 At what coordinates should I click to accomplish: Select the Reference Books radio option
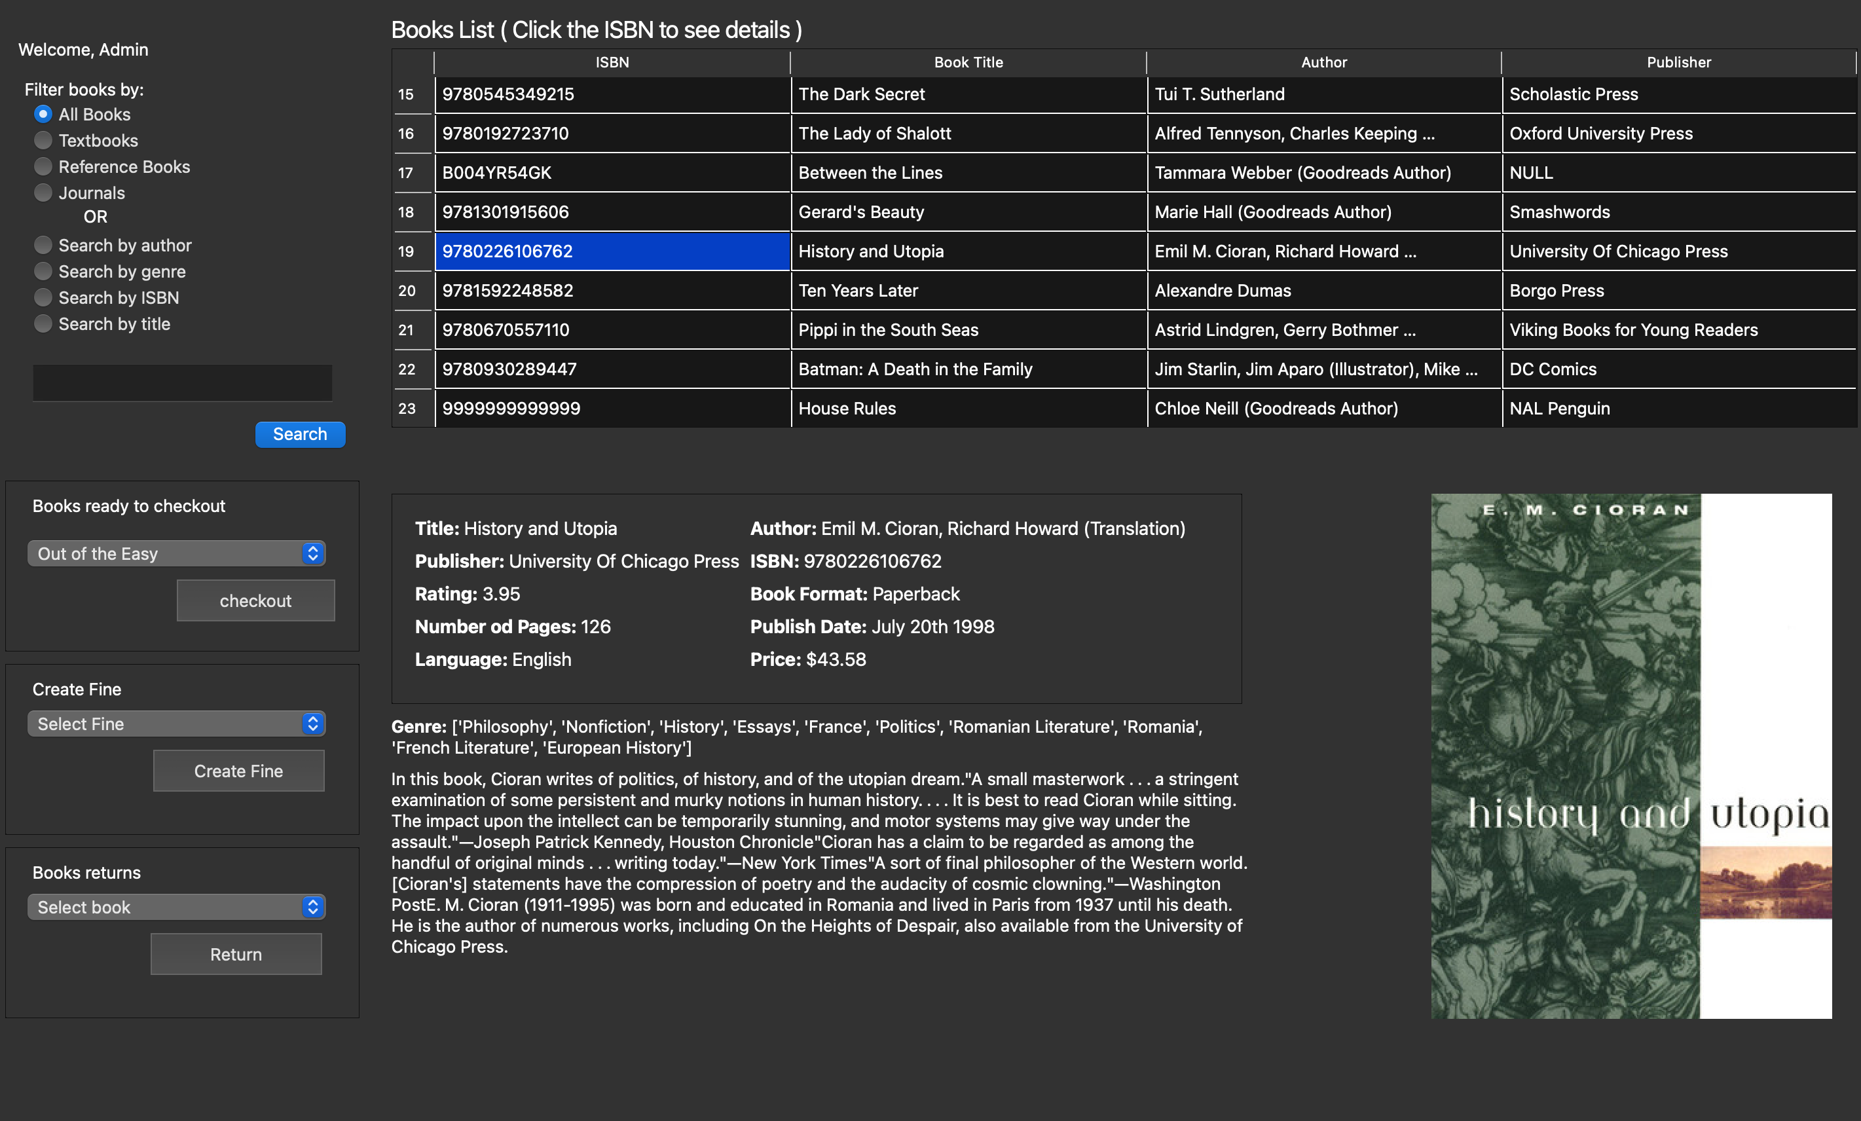point(43,167)
